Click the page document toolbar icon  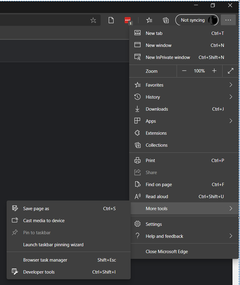pyautogui.click(x=111, y=20)
